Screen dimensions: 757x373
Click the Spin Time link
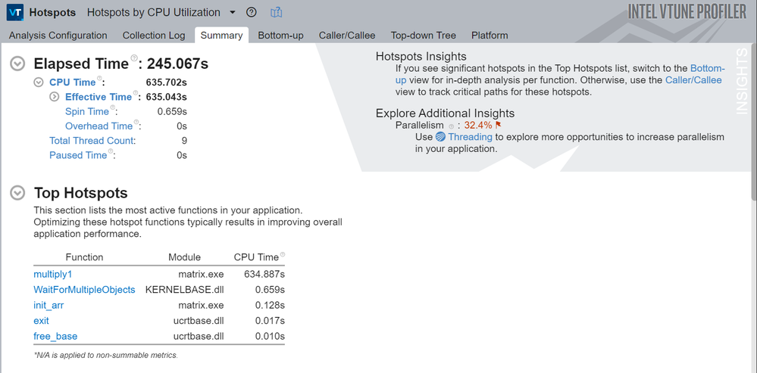click(x=87, y=111)
